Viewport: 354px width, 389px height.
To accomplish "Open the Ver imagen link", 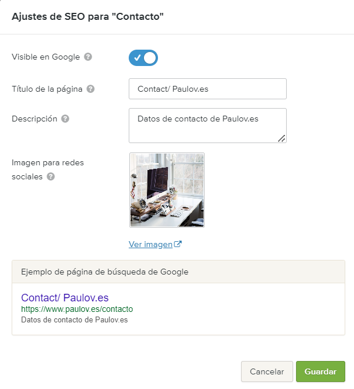I will tap(150, 244).
